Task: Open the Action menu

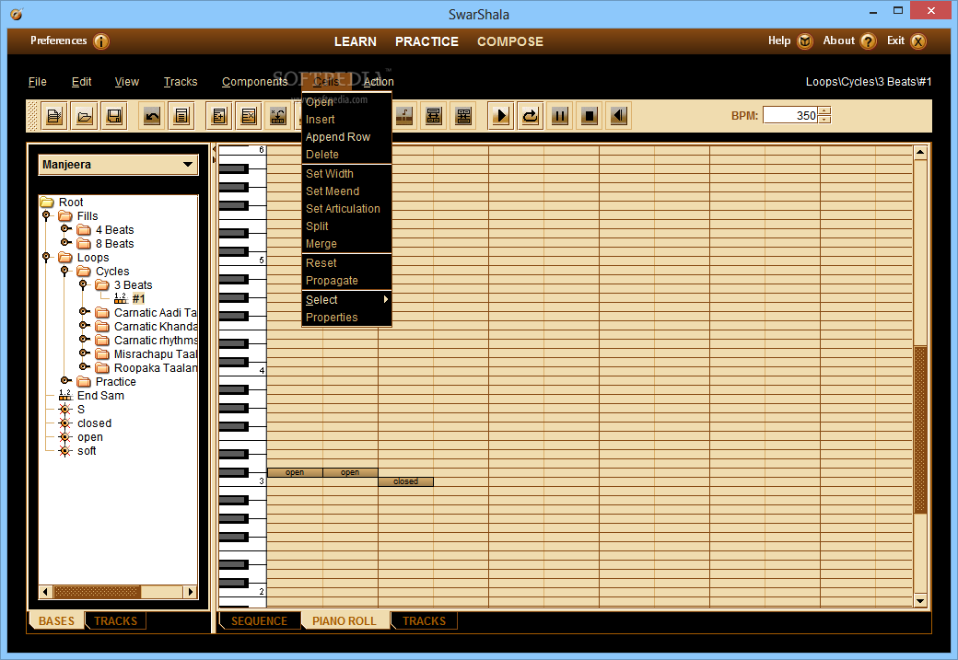Action: click(x=379, y=82)
